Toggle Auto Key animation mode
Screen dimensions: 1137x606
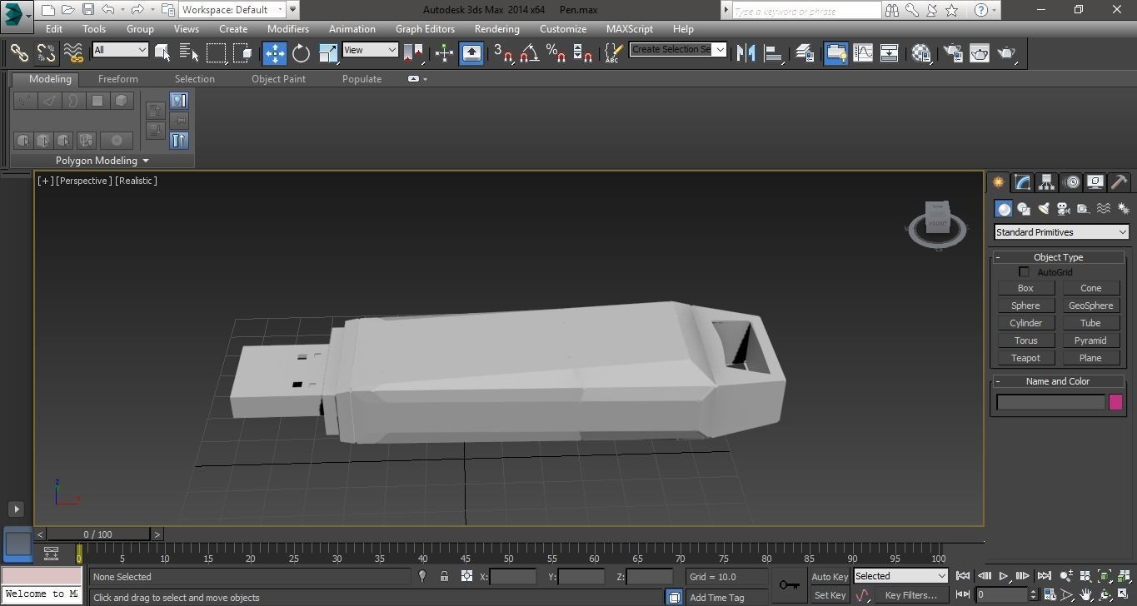tap(829, 576)
